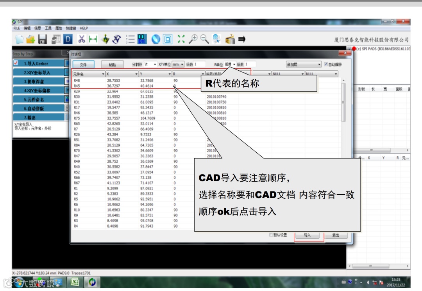Click the zoom out magnifier icon
Screen dimensions: 422x291
tap(204, 39)
